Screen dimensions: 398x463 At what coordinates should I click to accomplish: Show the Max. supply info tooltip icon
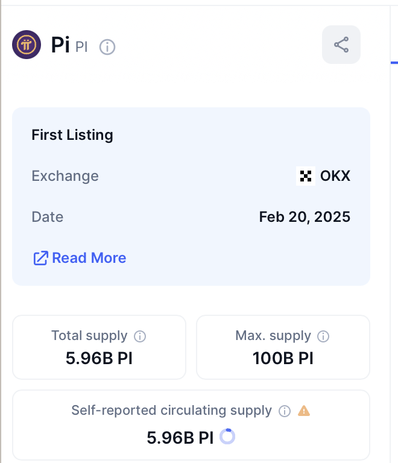[323, 336]
